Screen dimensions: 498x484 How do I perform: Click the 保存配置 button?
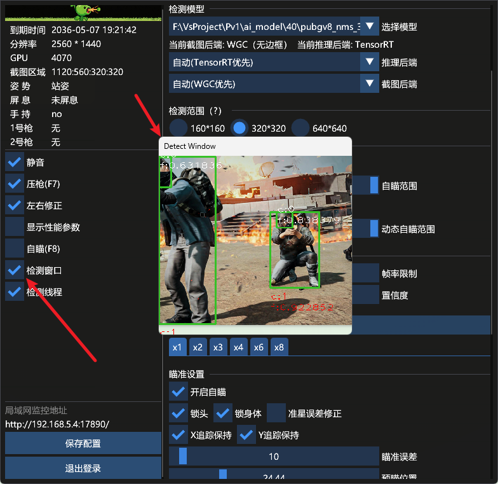point(83,443)
